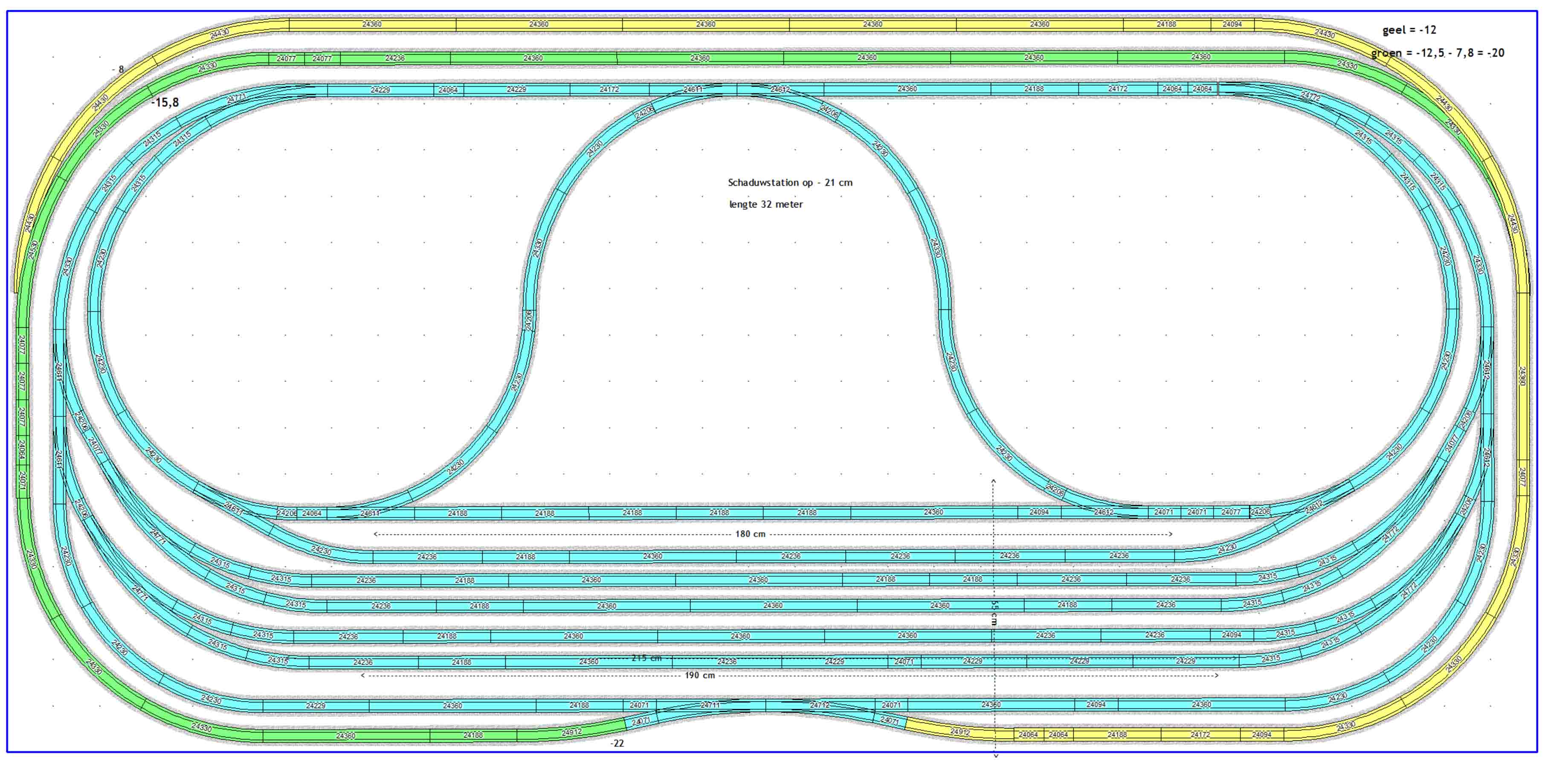Click the 'Schaduwstation op - 21 cm' label
This screenshot has width=1548, height=765.
click(790, 182)
